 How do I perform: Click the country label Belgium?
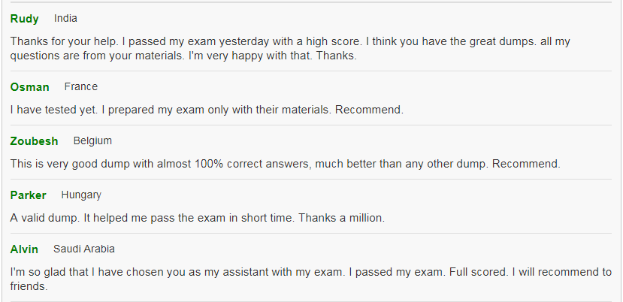92,140
